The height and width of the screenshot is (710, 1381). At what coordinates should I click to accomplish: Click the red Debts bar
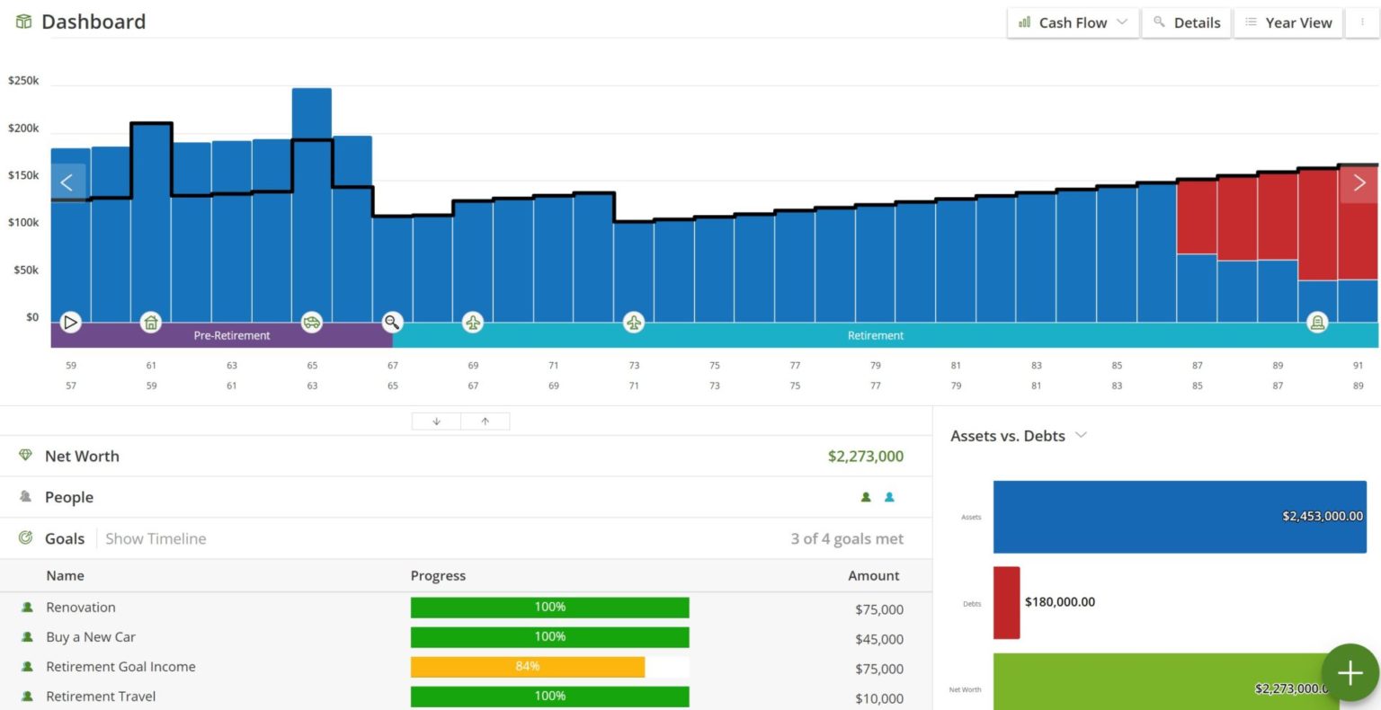1006,602
